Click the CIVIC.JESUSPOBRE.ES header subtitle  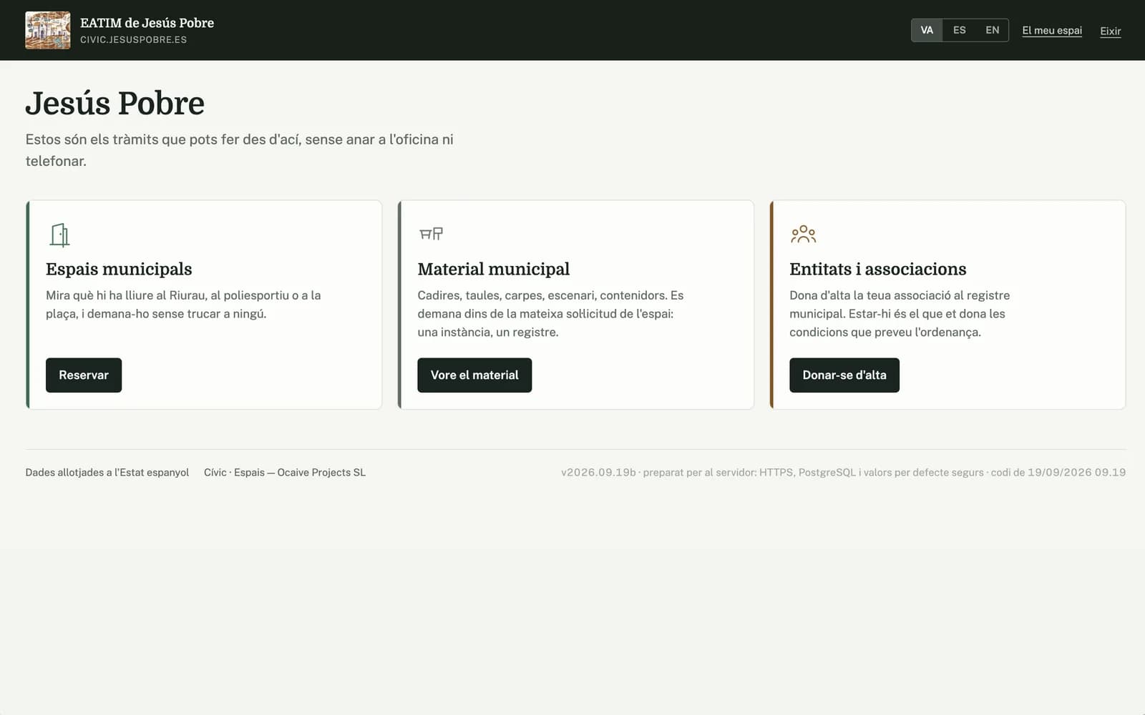tap(133, 40)
